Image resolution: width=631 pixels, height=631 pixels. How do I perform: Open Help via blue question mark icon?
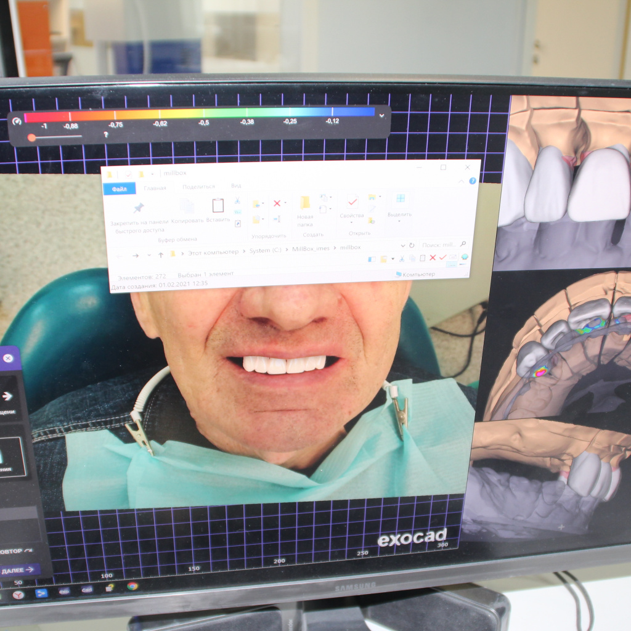(473, 181)
